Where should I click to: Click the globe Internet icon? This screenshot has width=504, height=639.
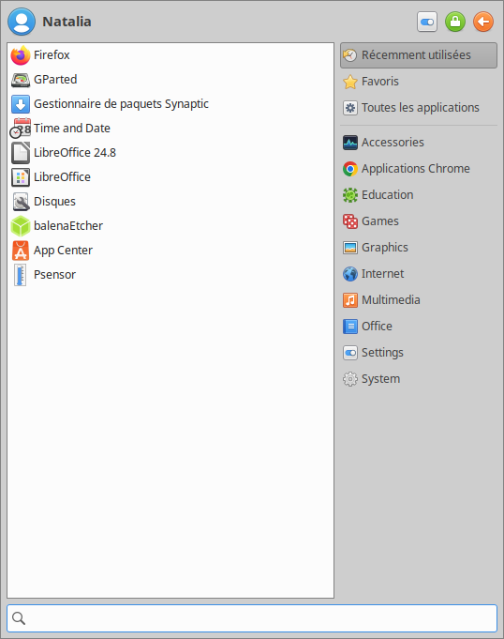click(349, 274)
